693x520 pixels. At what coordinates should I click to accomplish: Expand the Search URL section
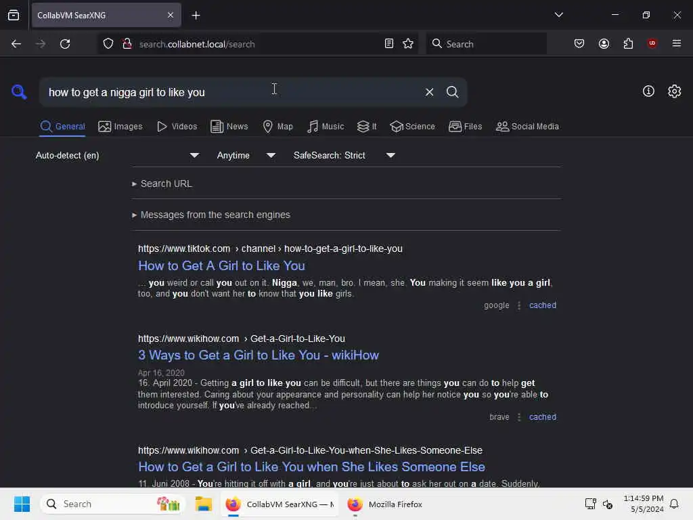pyautogui.click(x=162, y=183)
